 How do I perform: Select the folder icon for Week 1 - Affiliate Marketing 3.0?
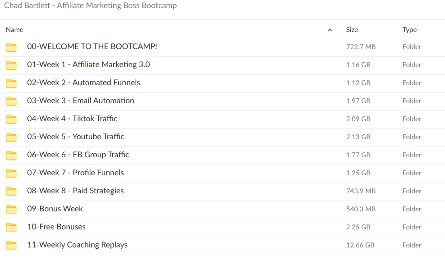coord(11,65)
